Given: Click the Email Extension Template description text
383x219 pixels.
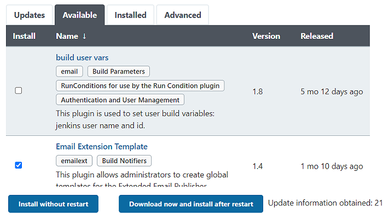Looking at the screenshot, I should click(x=142, y=179).
